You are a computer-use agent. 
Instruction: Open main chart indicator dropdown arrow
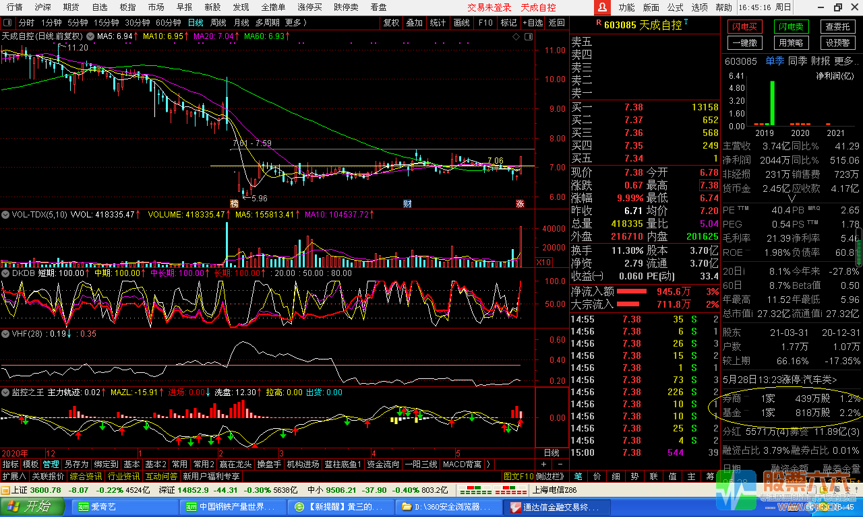point(90,36)
